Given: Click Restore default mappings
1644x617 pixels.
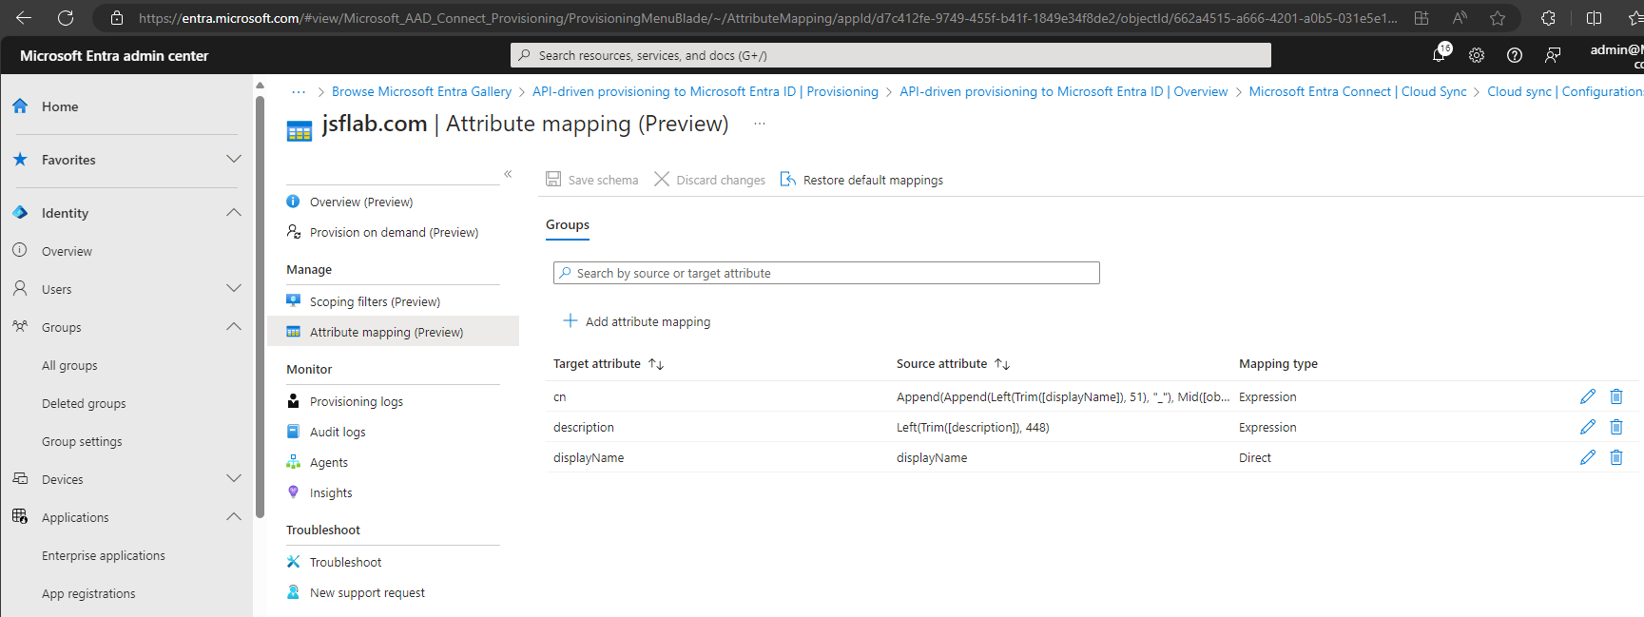Looking at the screenshot, I should point(861,180).
